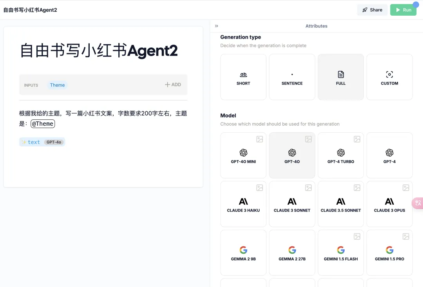423x287 pixels.
Task: Choose the SHORT generation type
Action: [243, 77]
